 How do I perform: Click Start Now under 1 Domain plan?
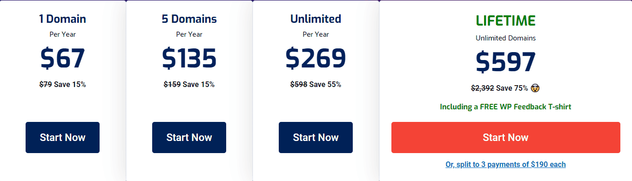(62, 137)
